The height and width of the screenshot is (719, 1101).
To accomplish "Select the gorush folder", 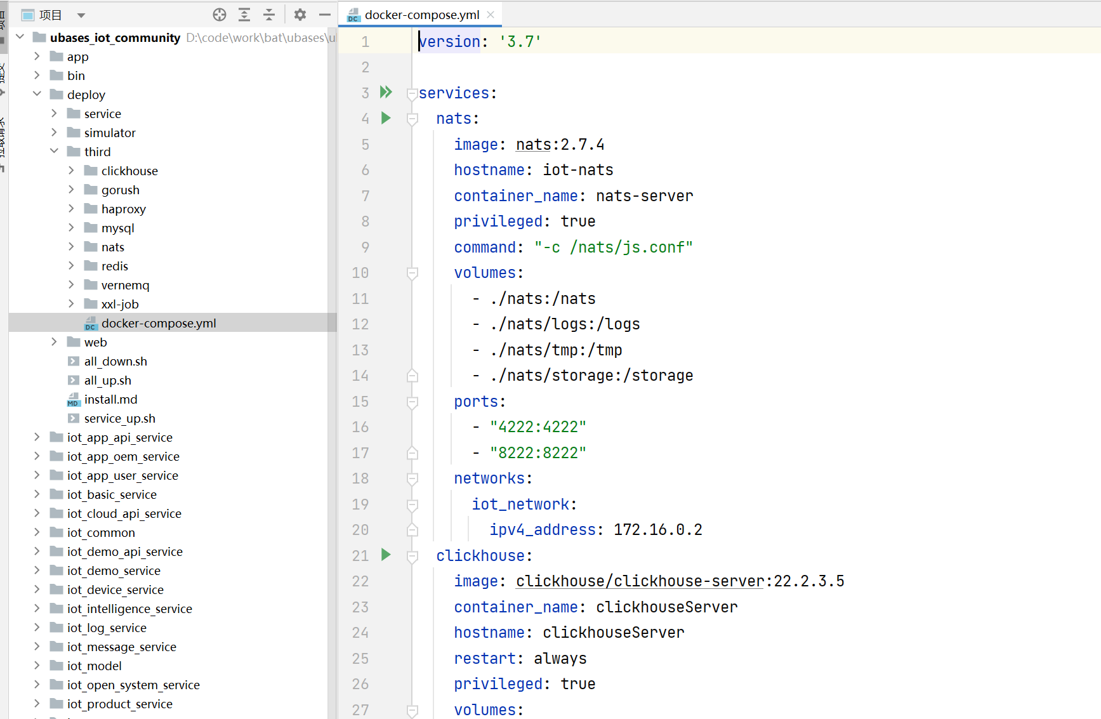I will click(120, 190).
